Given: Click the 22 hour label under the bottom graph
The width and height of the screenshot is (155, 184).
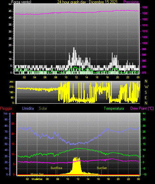Looking at the screenshot, I should 128,179.
